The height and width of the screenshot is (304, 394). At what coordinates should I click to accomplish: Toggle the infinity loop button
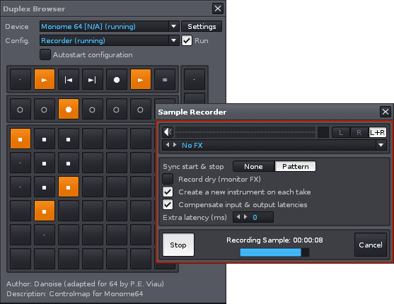(165, 79)
